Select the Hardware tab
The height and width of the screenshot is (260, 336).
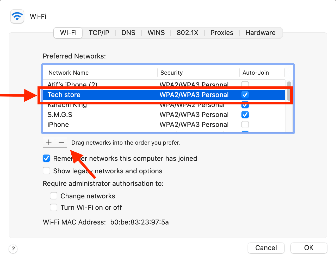(x=260, y=33)
